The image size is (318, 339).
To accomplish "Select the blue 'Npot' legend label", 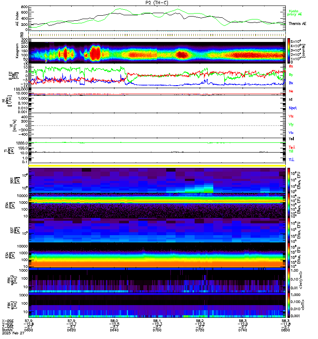I will point(293,108).
